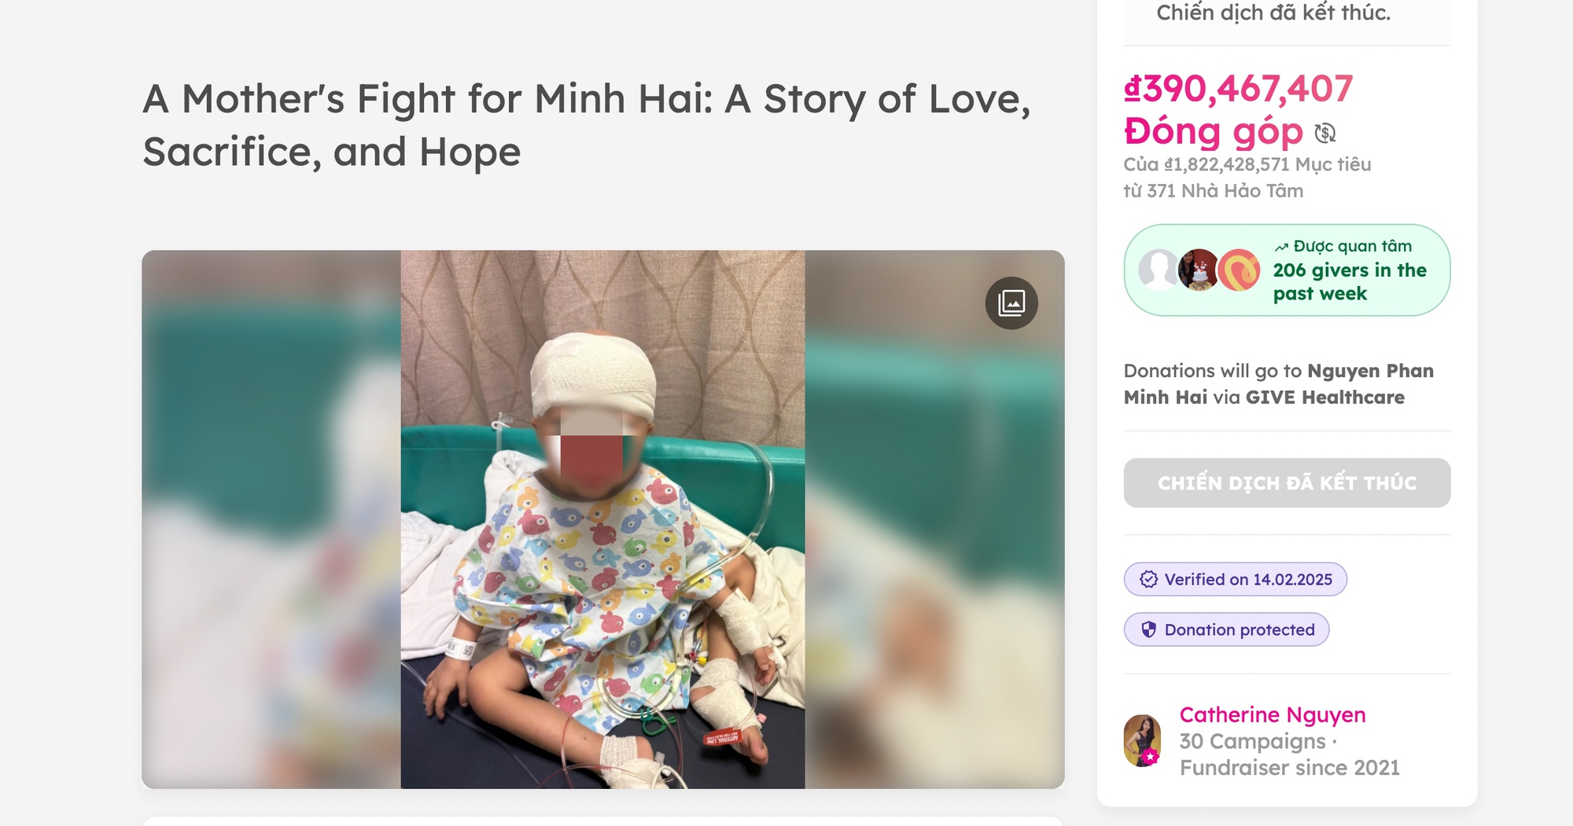
Task: Click the grey placeholder giver avatar
Action: coord(1159,270)
